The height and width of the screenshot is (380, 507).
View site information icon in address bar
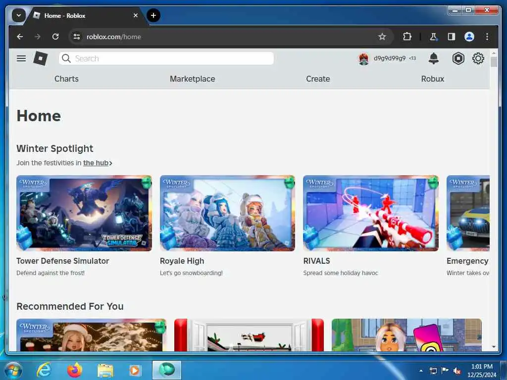(x=77, y=37)
